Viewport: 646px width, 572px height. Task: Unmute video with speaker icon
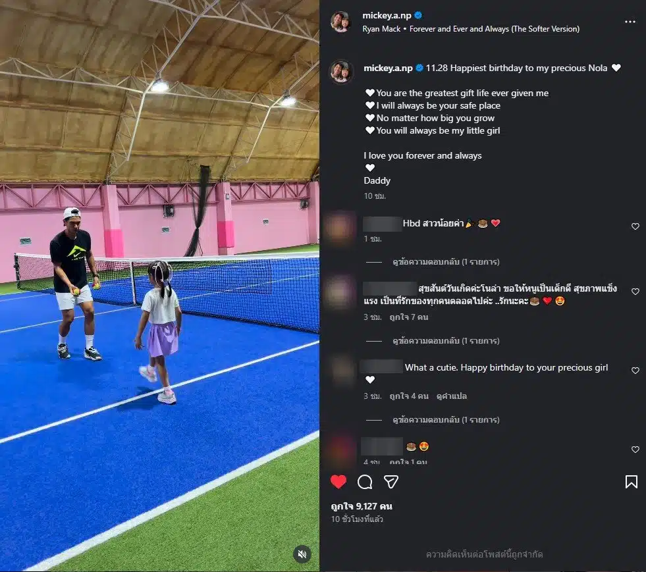(x=302, y=554)
